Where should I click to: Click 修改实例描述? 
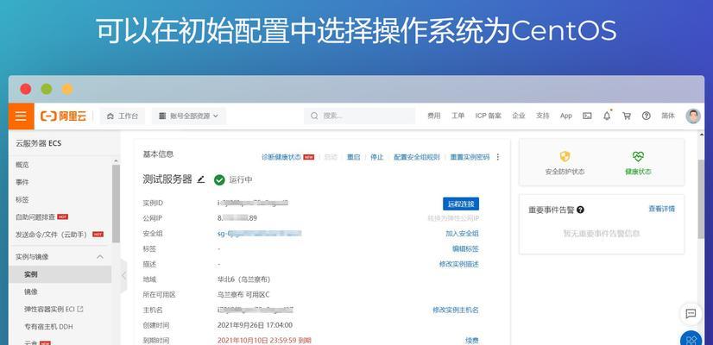[x=459, y=264]
